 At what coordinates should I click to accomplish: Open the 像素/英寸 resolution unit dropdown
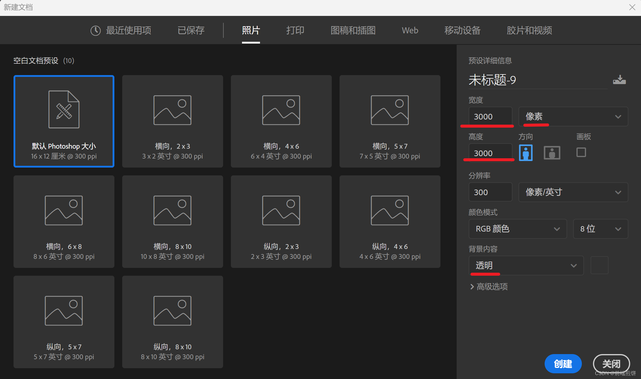[x=573, y=192]
